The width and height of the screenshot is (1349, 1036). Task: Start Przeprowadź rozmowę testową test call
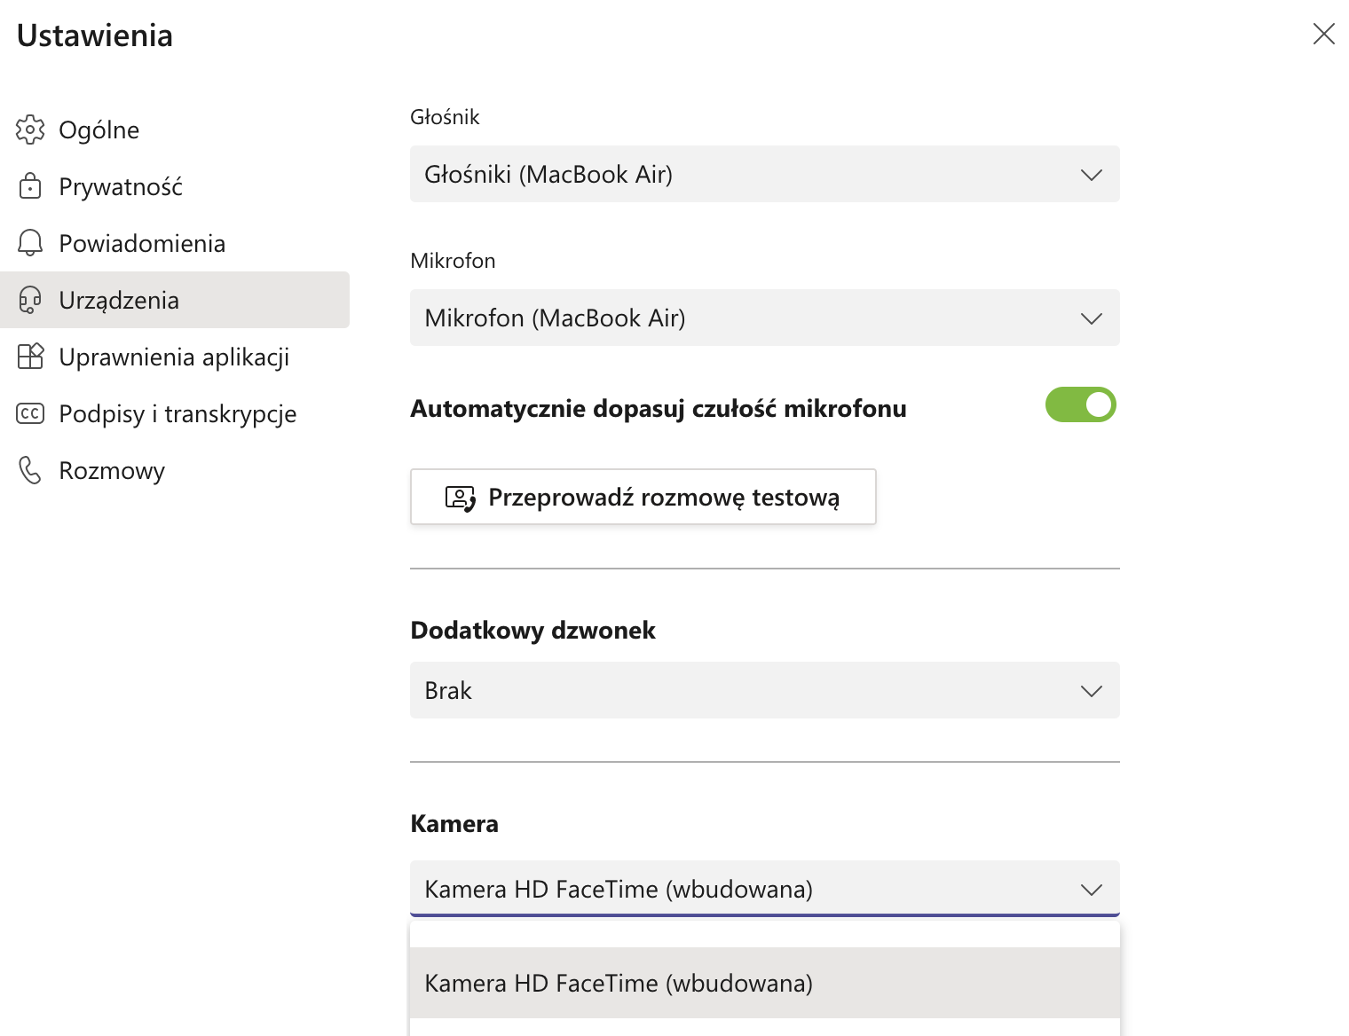click(x=643, y=497)
